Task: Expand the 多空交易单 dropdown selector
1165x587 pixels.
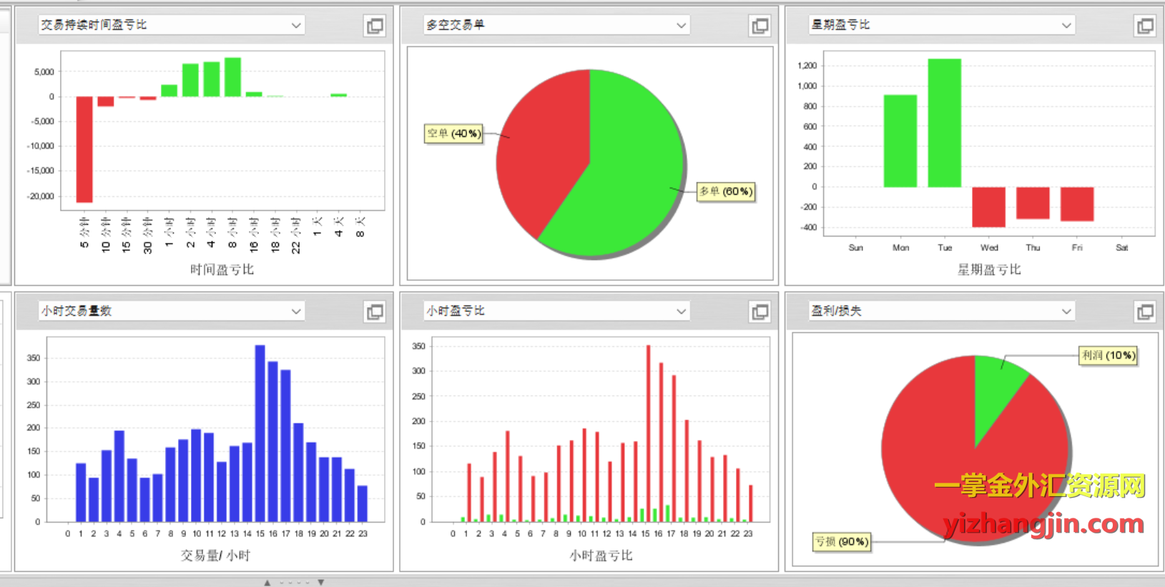Action: point(681,25)
